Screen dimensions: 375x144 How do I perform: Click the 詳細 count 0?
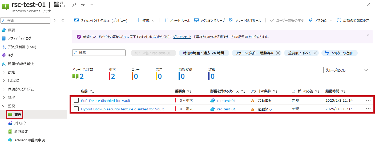(212, 76)
